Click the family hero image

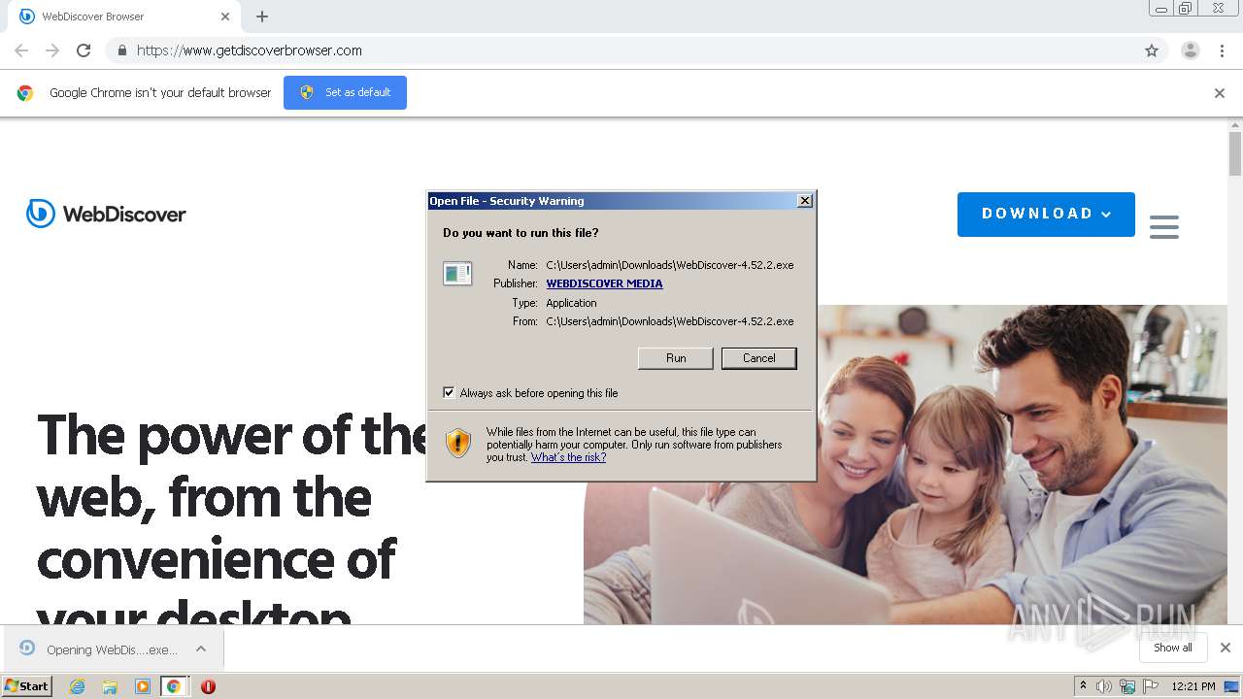pos(905,465)
